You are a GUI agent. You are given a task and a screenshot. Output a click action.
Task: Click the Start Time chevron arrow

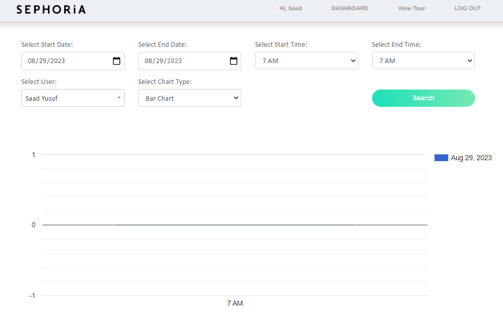pos(353,61)
